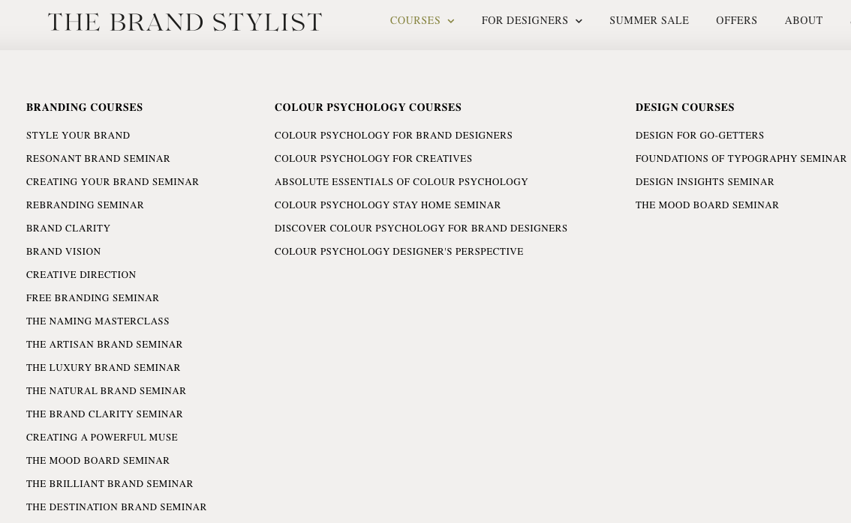The height and width of the screenshot is (523, 851).
Task: Select The Destination Brand Seminar
Action: pos(116,507)
